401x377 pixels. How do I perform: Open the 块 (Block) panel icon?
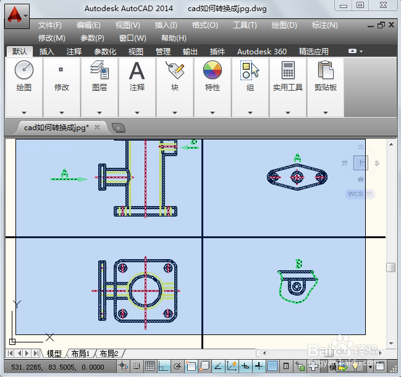point(175,70)
